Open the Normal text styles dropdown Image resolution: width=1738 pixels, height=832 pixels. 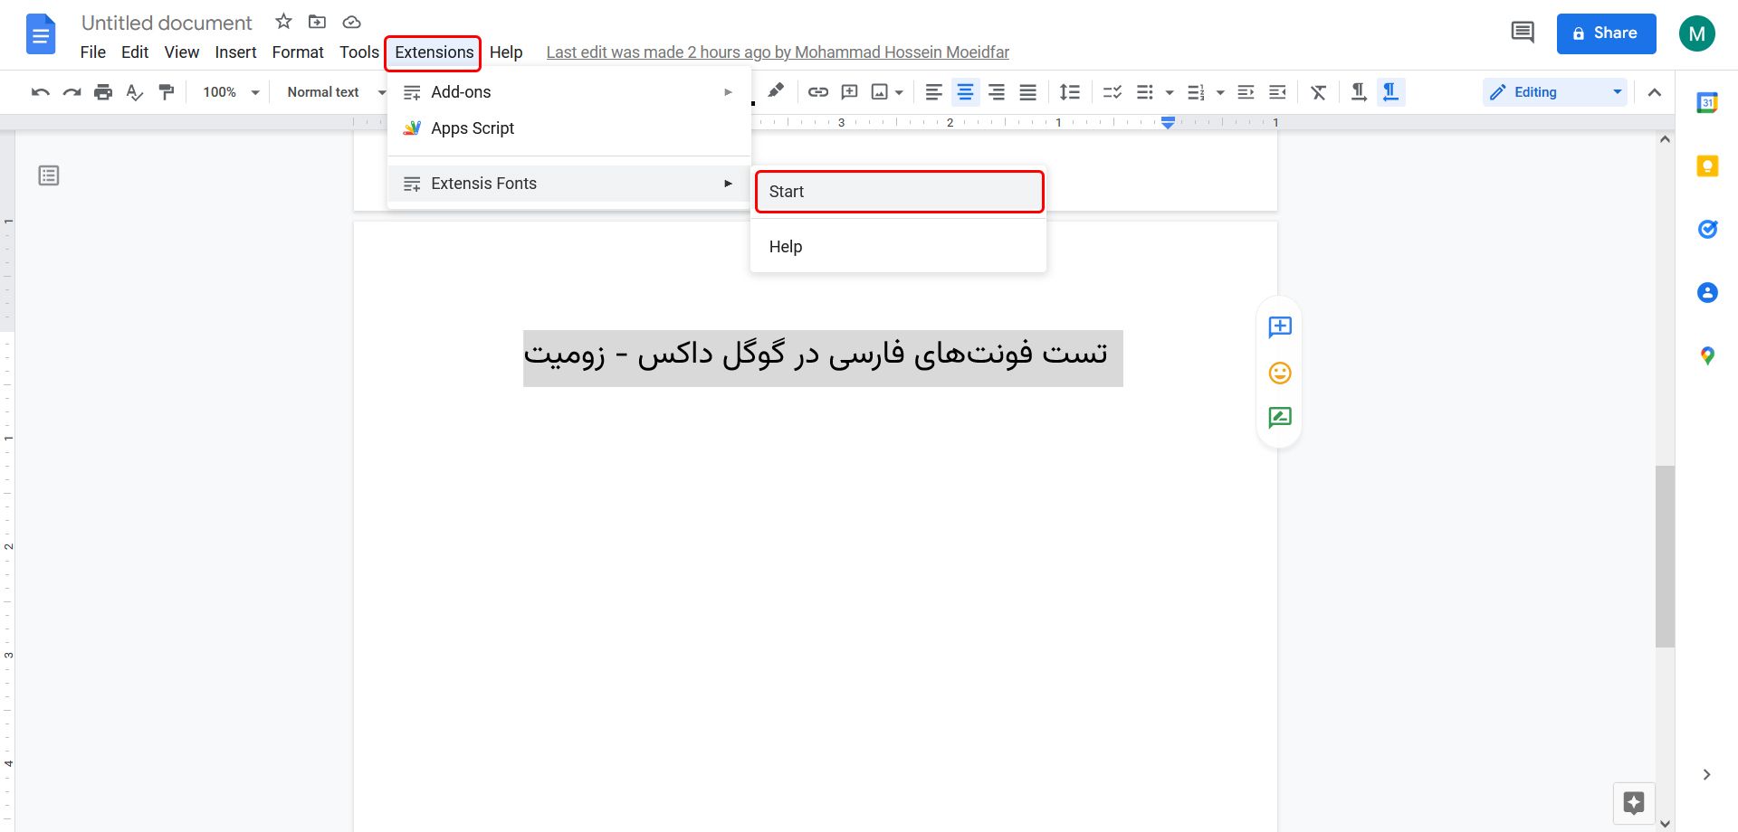332,91
